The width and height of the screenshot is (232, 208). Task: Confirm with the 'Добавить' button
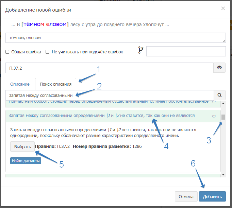point(212,196)
